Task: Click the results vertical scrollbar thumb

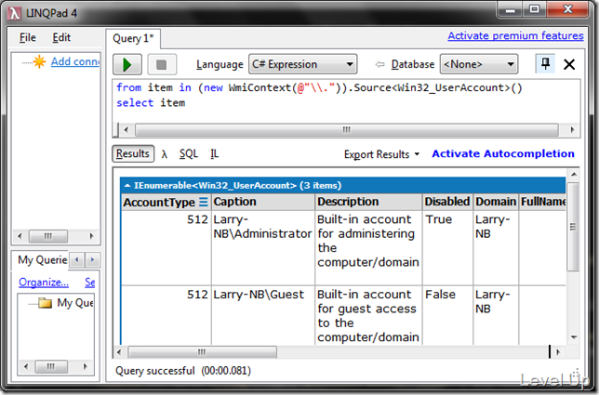Action: point(573,227)
